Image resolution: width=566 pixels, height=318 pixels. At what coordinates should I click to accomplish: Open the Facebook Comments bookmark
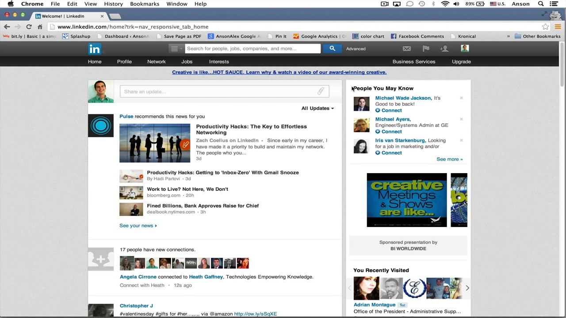point(417,36)
